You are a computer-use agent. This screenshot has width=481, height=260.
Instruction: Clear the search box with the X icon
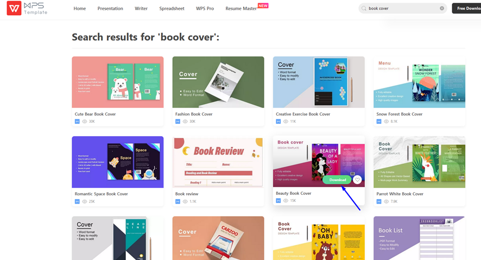point(442,8)
